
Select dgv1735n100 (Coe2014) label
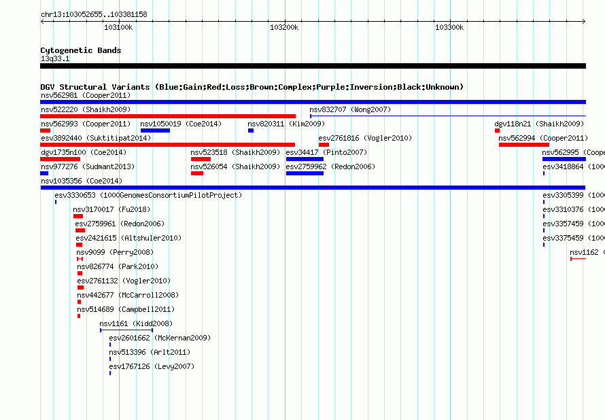coord(84,152)
